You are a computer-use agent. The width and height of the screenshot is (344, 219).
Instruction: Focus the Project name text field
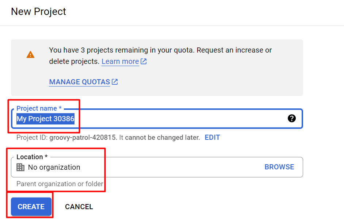[183, 119]
